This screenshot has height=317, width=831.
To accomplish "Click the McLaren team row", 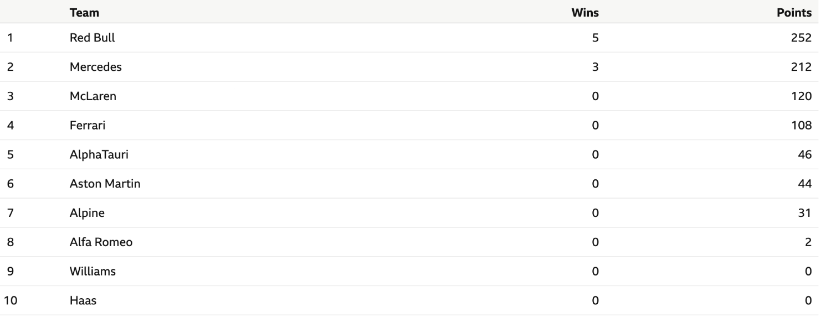I will [411, 96].
